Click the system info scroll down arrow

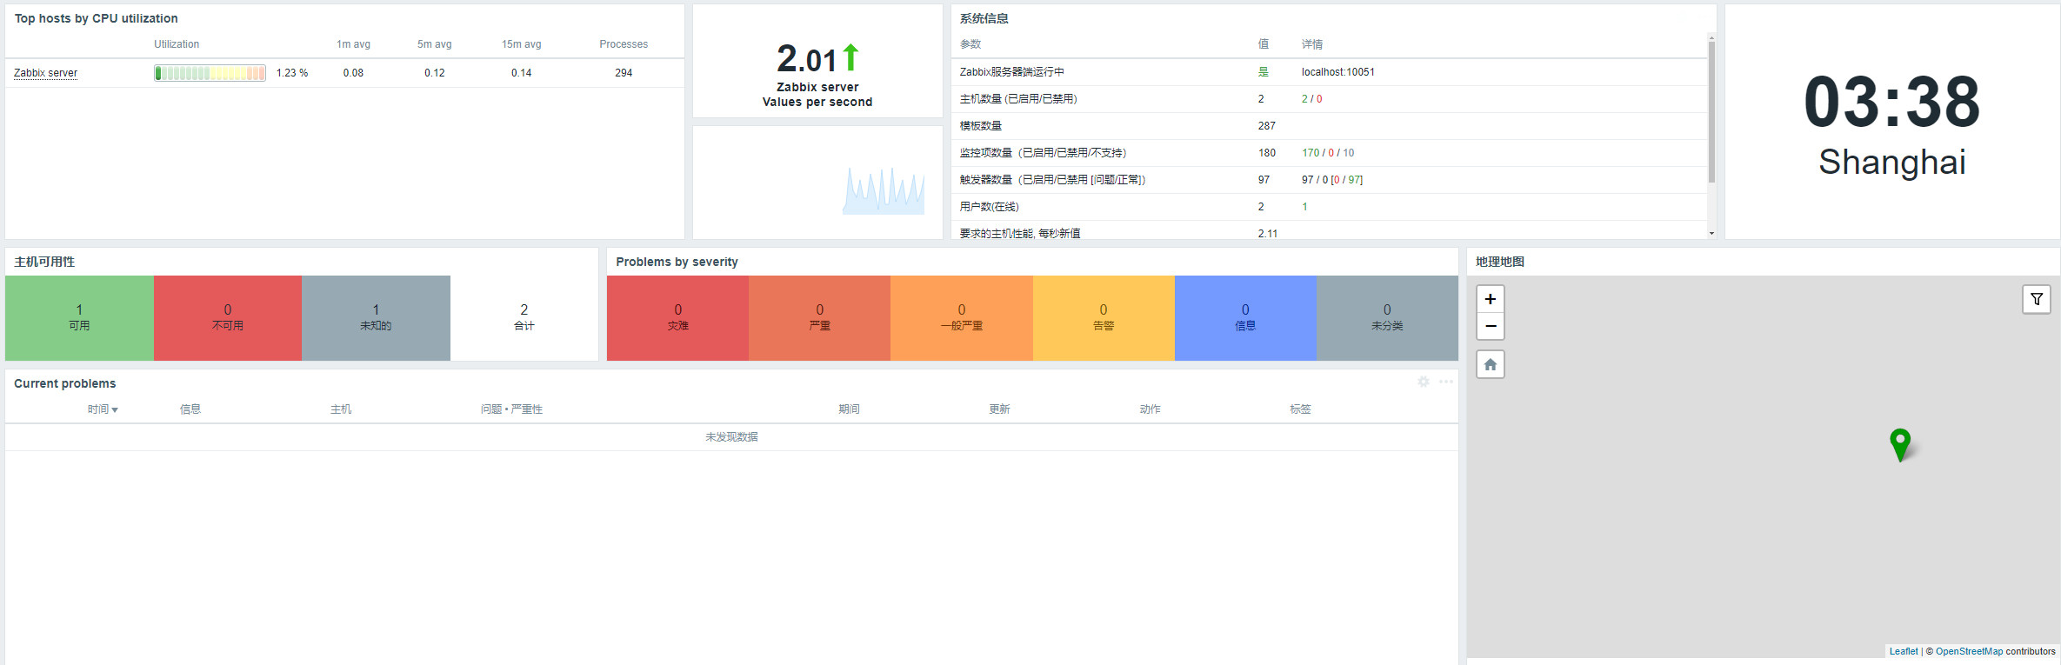click(1711, 233)
